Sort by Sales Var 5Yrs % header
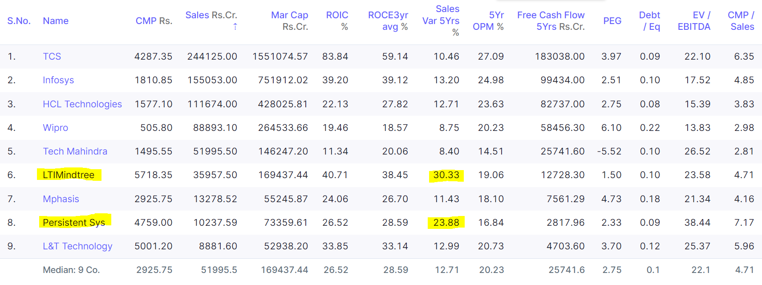The width and height of the screenshot is (762, 285). (441, 21)
